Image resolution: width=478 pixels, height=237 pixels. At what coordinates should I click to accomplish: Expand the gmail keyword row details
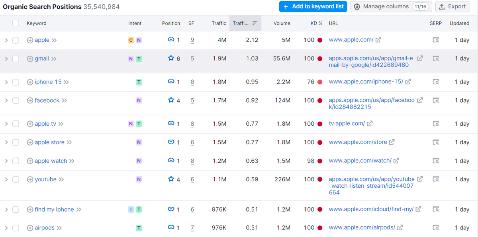tap(6, 59)
